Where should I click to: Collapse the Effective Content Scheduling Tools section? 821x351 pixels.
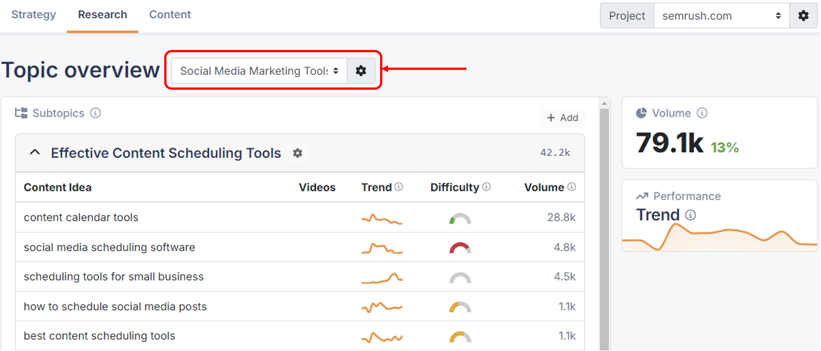tap(34, 153)
